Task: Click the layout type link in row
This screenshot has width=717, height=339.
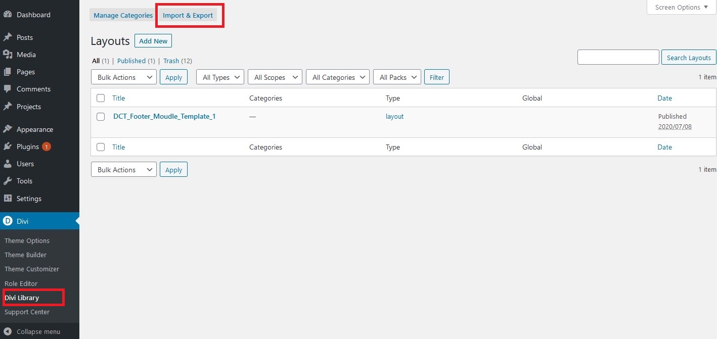Action: pos(395,116)
